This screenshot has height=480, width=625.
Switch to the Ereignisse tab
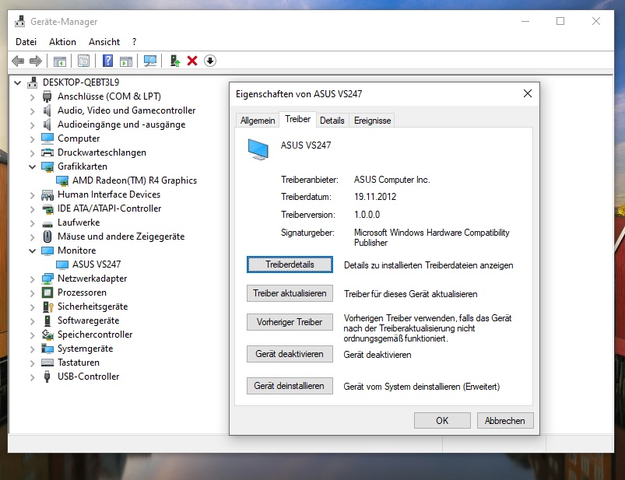(x=372, y=121)
